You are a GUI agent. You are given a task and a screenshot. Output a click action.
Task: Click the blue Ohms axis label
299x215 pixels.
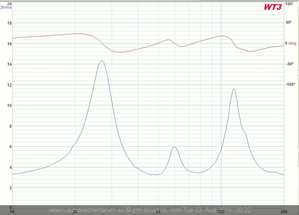pos(6,7)
